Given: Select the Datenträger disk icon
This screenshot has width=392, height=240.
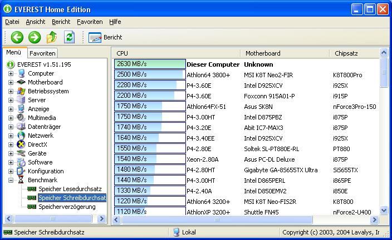Looking at the screenshot, I should click(x=21, y=127).
